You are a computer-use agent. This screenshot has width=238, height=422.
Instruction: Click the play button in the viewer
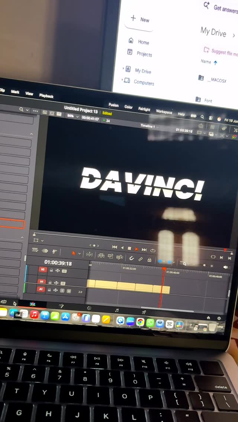click(x=136, y=249)
